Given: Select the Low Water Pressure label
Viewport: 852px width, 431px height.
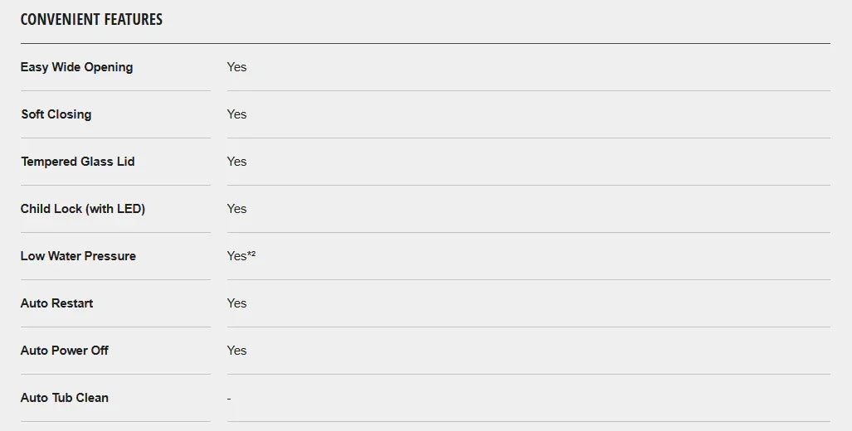Looking at the screenshot, I should [78, 256].
